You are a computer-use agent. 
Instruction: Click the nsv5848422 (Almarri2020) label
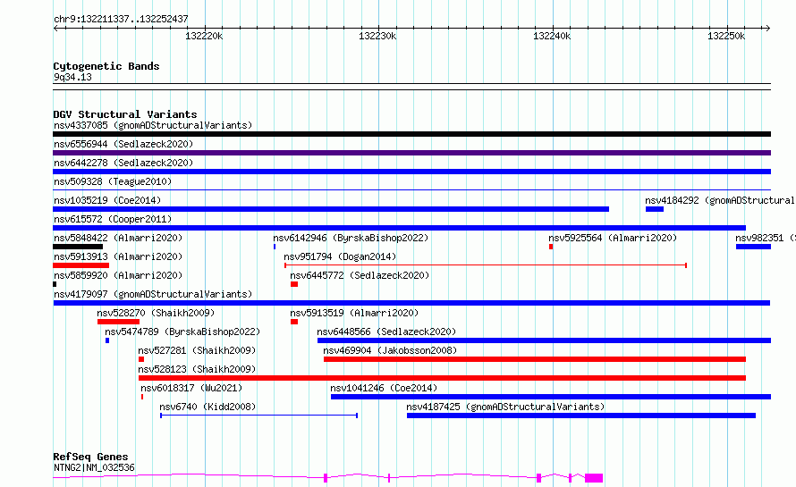click(118, 238)
